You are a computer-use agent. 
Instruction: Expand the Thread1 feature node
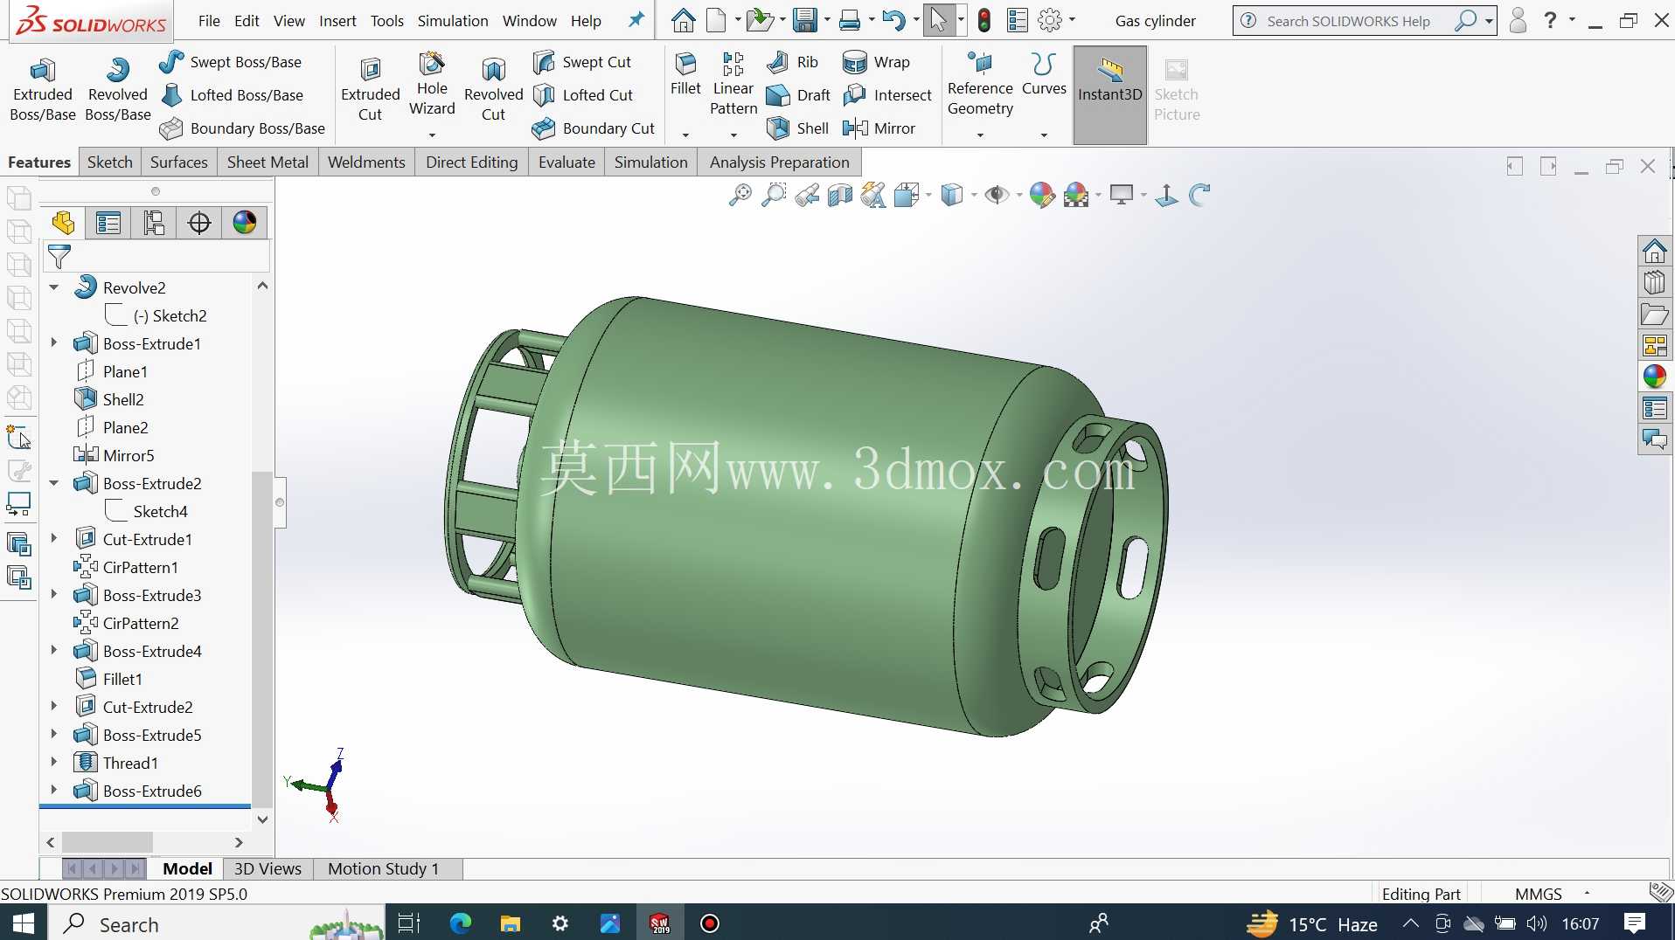pos(54,763)
